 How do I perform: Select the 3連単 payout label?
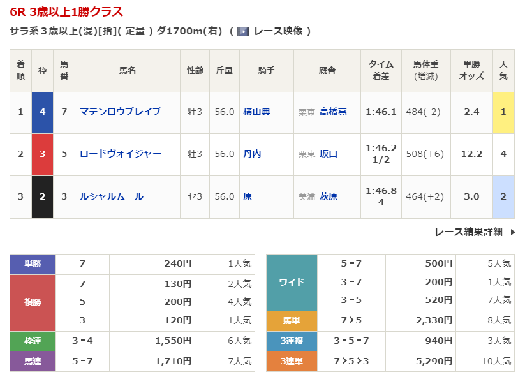click(x=291, y=361)
